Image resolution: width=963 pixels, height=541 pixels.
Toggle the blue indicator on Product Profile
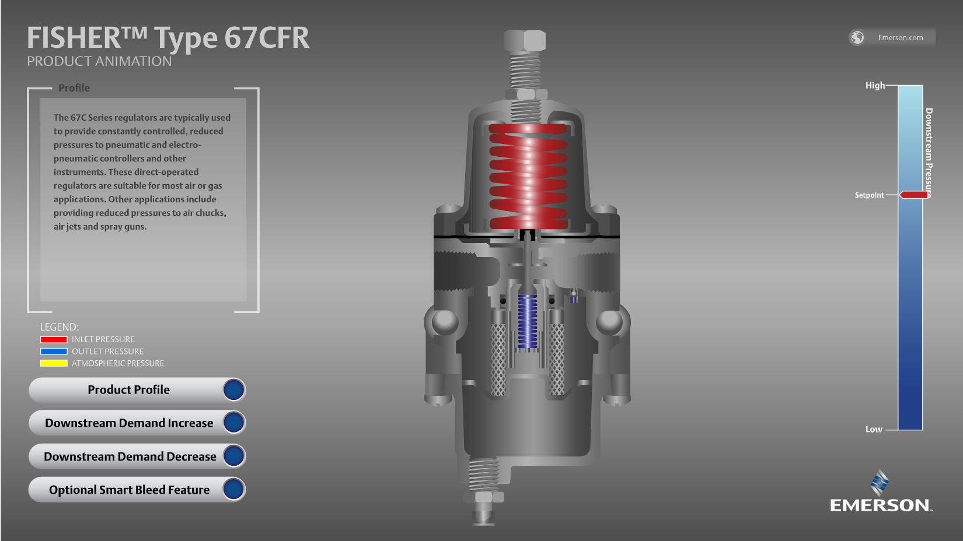(x=233, y=390)
